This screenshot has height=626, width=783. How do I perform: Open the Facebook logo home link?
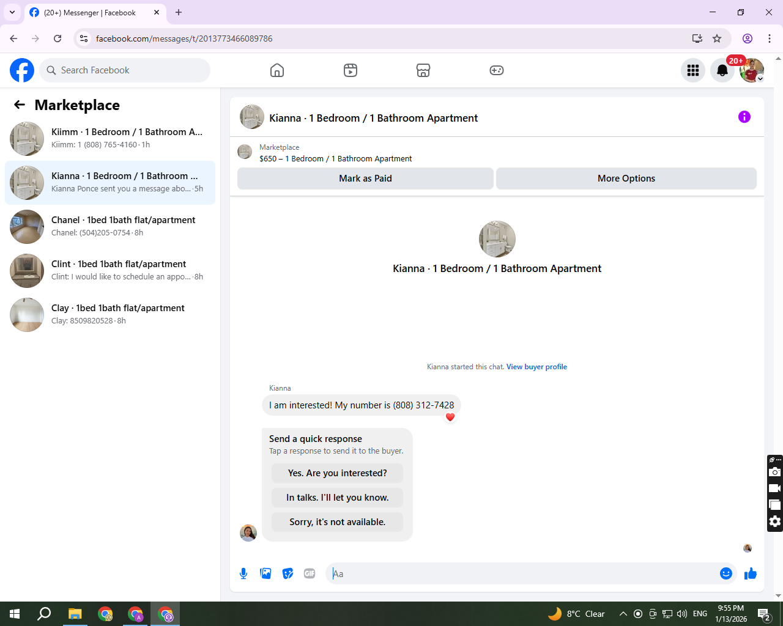tap(22, 70)
